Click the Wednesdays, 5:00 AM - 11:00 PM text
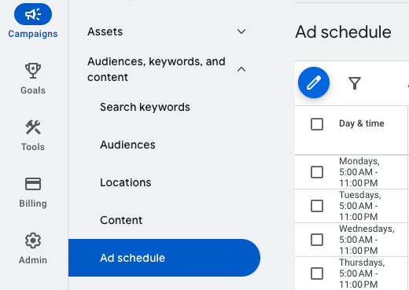The height and width of the screenshot is (290, 409). (x=367, y=240)
